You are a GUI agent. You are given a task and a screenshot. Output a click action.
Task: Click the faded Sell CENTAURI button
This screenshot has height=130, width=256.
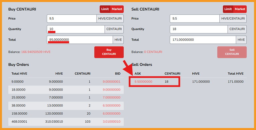232,52
